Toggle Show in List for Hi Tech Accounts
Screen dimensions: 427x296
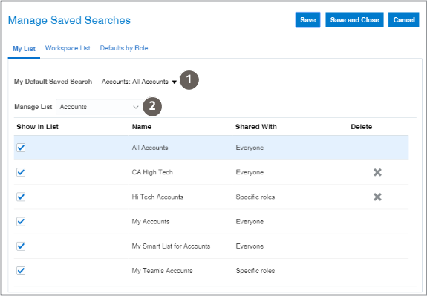point(21,197)
